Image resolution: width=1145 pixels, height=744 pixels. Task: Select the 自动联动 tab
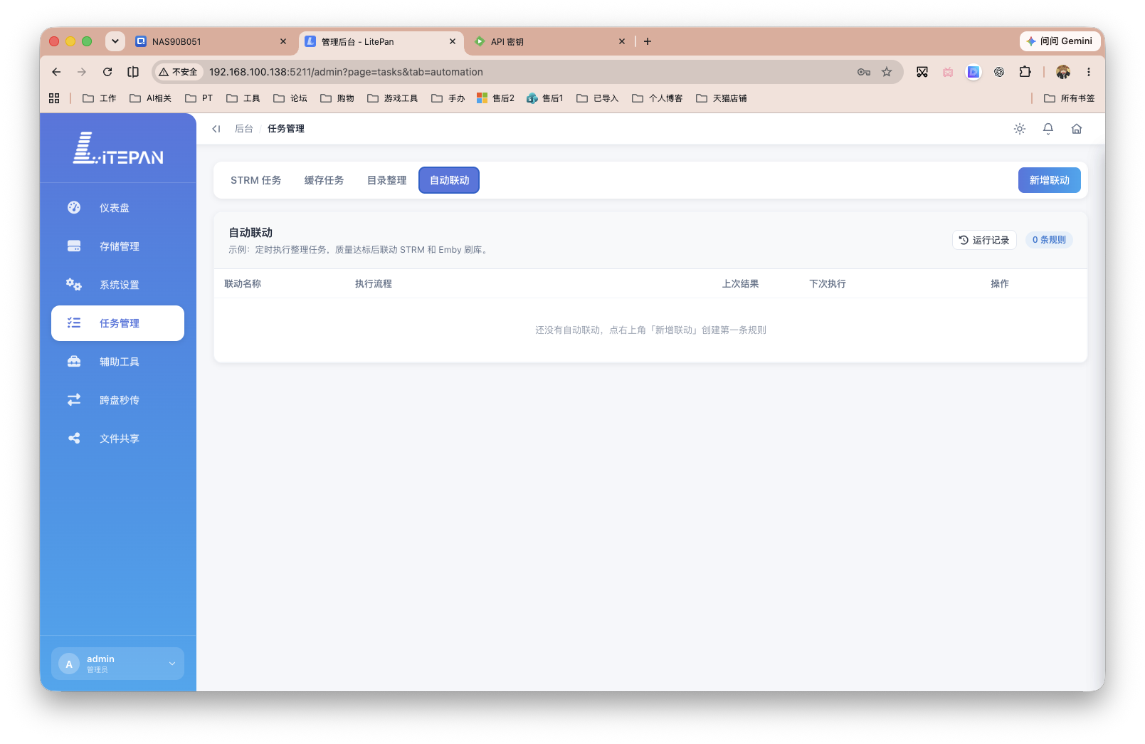pyautogui.click(x=449, y=180)
